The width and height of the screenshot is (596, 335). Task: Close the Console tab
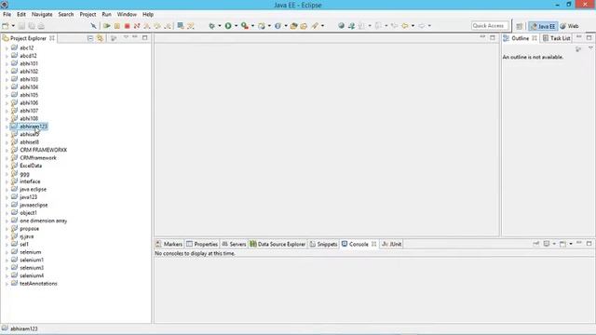point(374,244)
